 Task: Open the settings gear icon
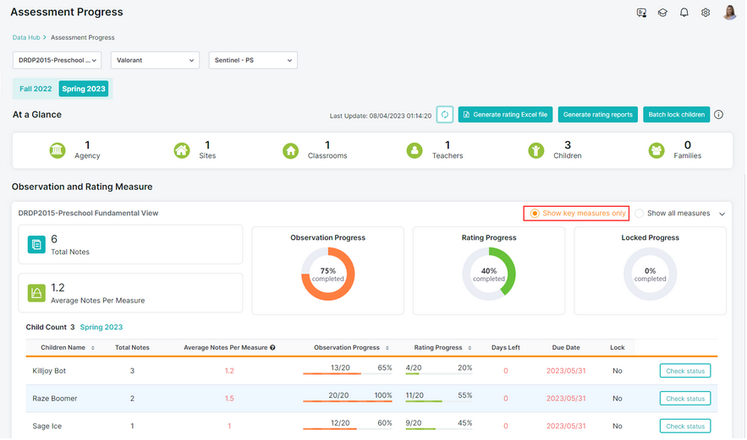(x=706, y=13)
